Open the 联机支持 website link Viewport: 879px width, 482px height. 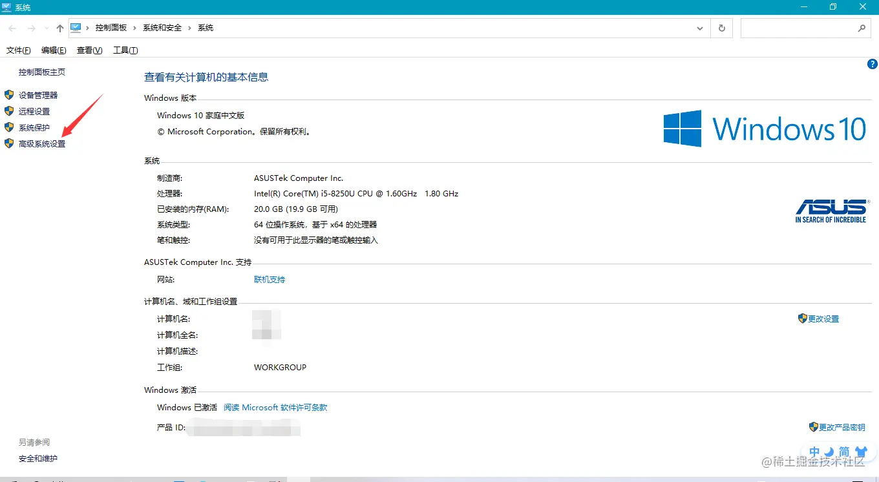pyautogui.click(x=270, y=280)
